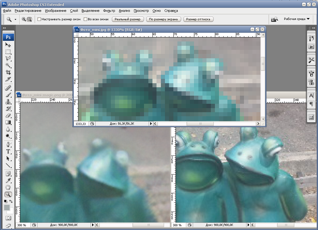
Task: Select the Burn tool
Action: (8, 136)
